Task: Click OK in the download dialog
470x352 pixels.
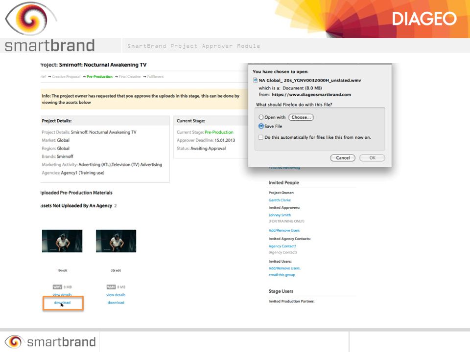Action: tap(372, 158)
